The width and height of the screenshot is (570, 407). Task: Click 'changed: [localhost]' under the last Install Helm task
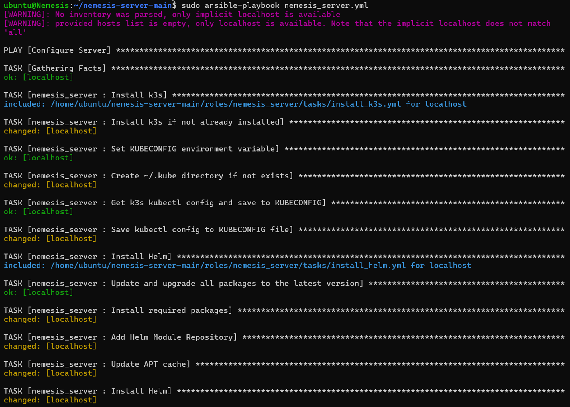[50, 400]
